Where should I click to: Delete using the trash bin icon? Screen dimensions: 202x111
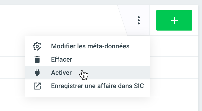tap(37, 60)
